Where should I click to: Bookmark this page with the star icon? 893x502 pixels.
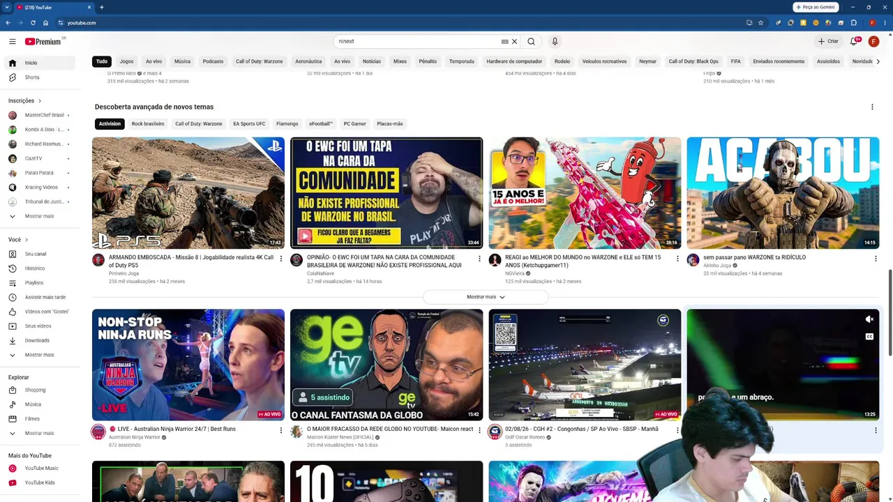click(760, 23)
